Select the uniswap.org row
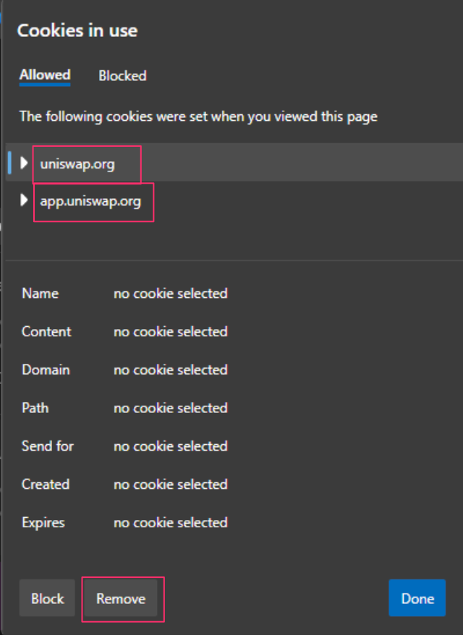This screenshot has height=635, width=463. pos(234,163)
